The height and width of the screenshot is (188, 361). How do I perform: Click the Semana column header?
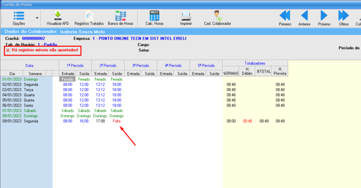pos(35,74)
